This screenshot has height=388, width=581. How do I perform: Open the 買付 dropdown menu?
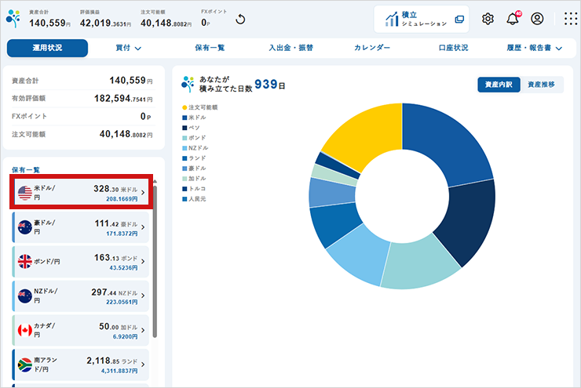[128, 48]
